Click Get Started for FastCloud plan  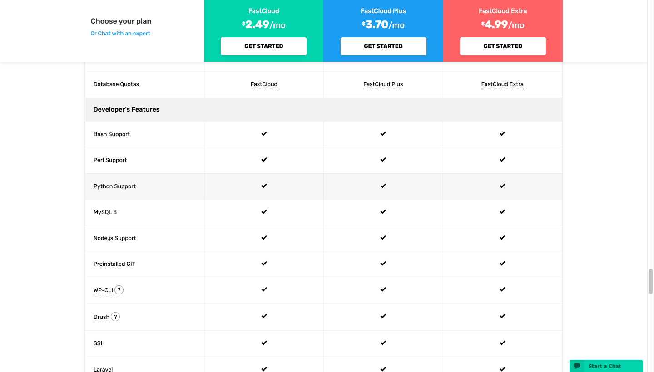pyautogui.click(x=263, y=46)
